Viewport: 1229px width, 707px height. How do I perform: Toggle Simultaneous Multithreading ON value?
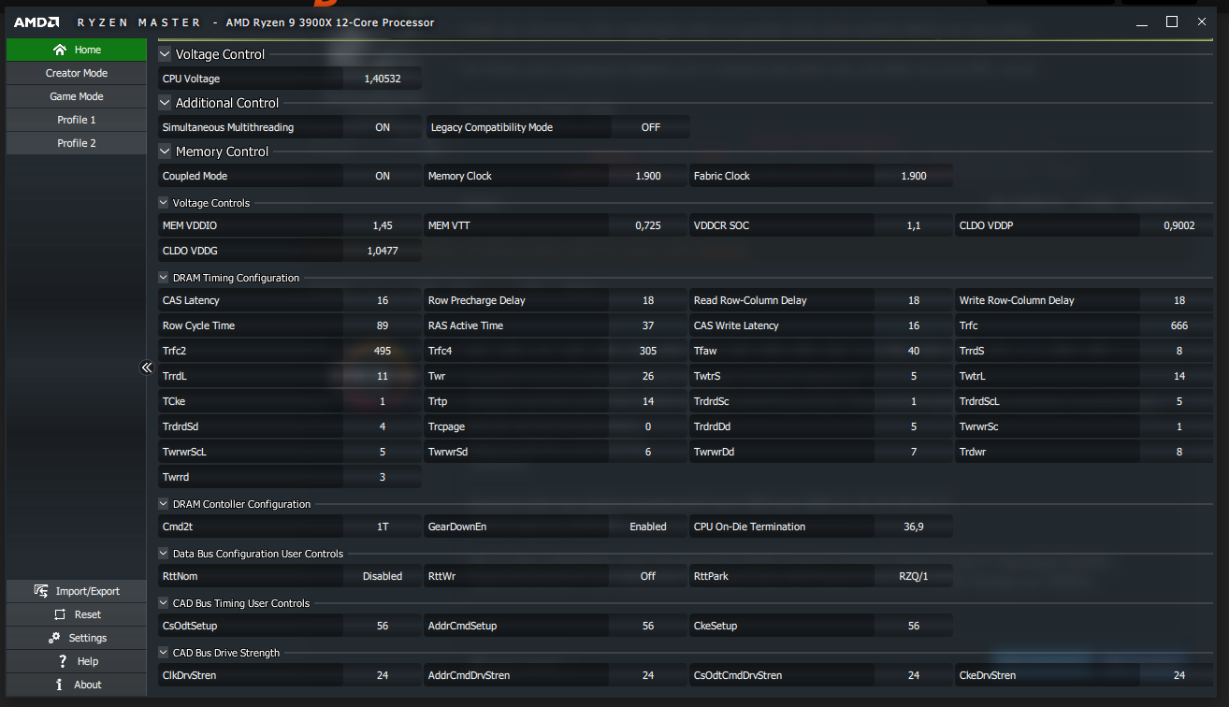383,127
